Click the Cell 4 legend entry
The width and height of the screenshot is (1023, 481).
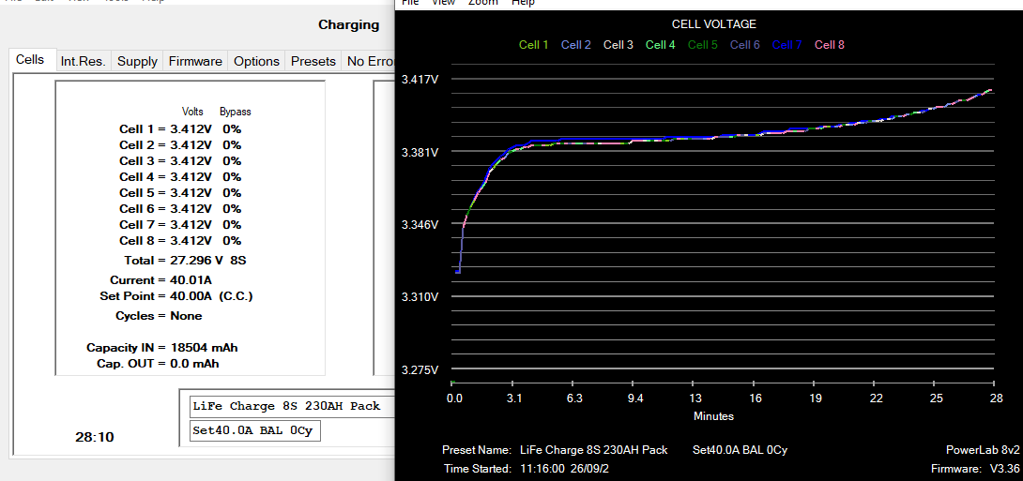(661, 44)
